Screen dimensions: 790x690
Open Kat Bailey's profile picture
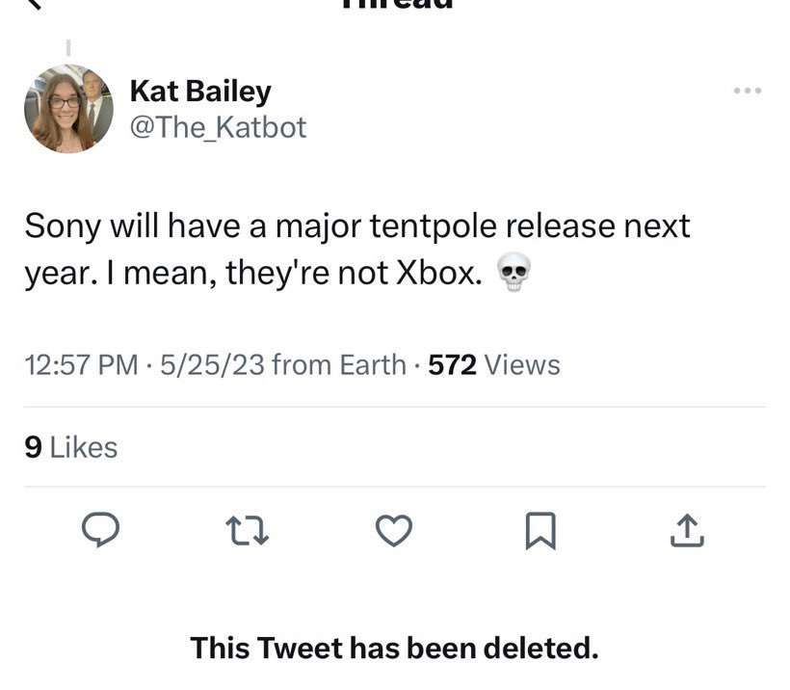click(x=67, y=109)
